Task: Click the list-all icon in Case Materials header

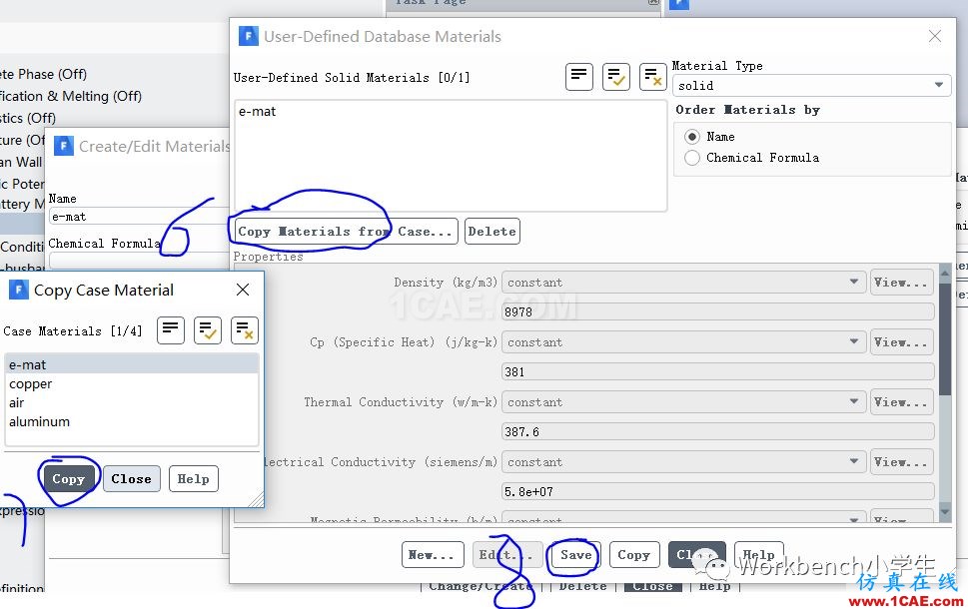Action: click(x=171, y=330)
